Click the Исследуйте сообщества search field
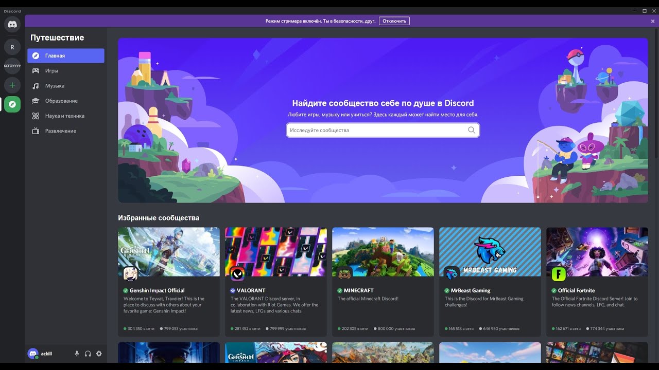 [383, 130]
